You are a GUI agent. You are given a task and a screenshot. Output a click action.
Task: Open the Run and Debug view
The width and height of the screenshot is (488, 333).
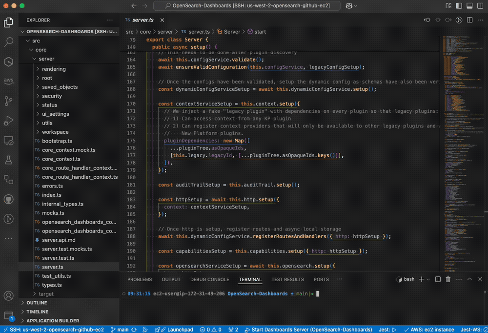(8, 121)
